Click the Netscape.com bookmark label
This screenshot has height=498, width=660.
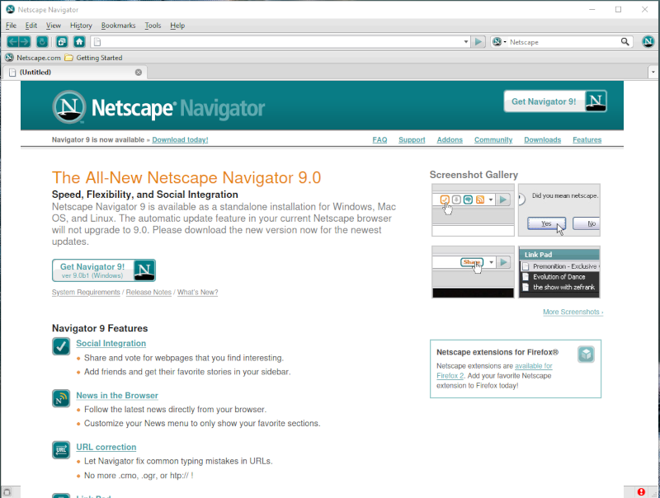coord(38,58)
